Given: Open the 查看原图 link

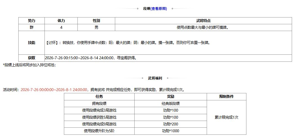Looking at the screenshot, I should (159, 9).
